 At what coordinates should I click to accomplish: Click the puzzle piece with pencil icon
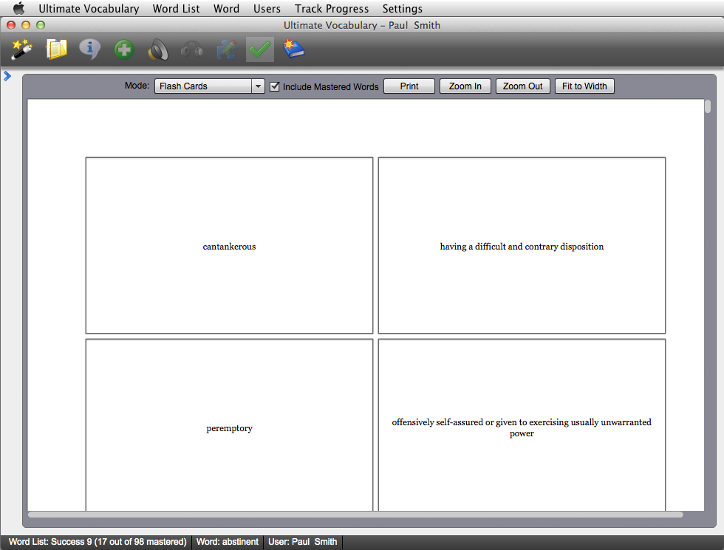(226, 49)
